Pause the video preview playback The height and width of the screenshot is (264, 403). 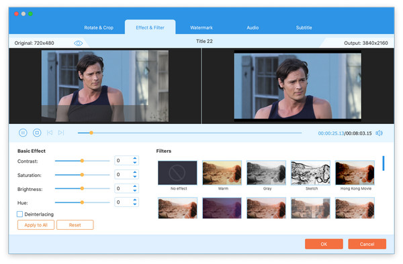tap(23, 133)
